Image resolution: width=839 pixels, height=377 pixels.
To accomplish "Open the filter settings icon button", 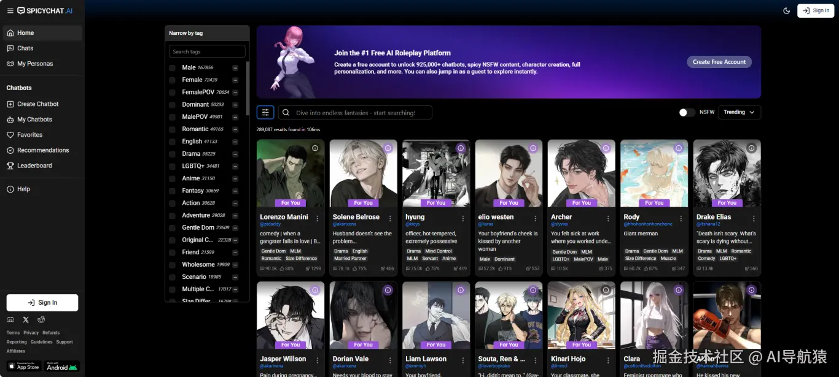I will tap(265, 112).
